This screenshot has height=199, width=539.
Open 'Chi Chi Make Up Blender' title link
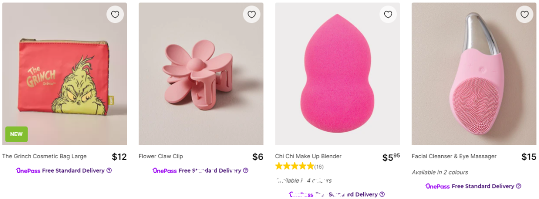[x=308, y=157]
